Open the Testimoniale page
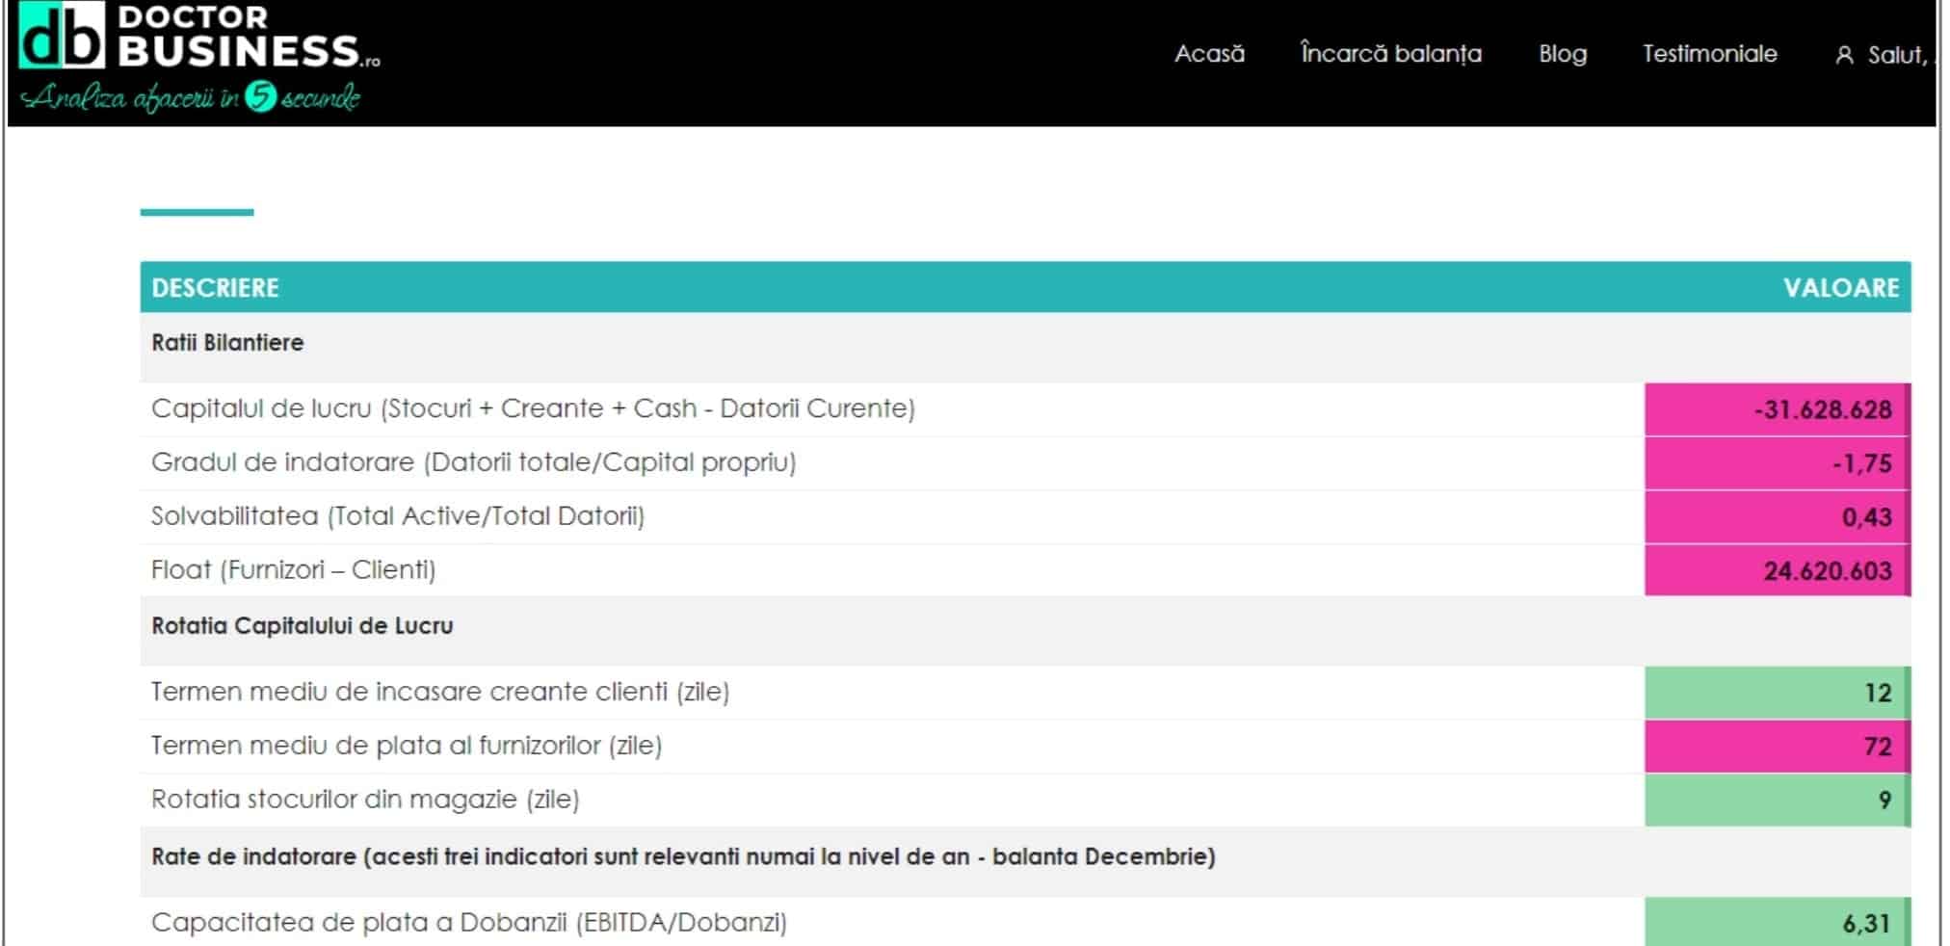This screenshot has width=1950, height=946. pos(1709,54)
